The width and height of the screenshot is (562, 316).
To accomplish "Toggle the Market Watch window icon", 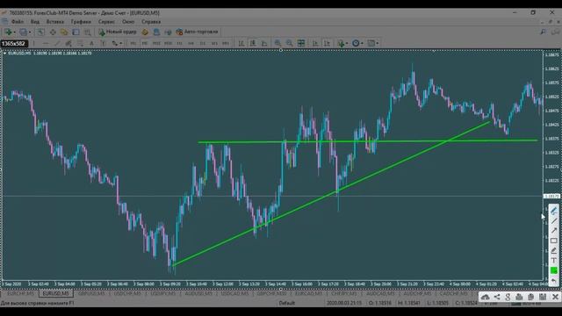I will point(40,32).
